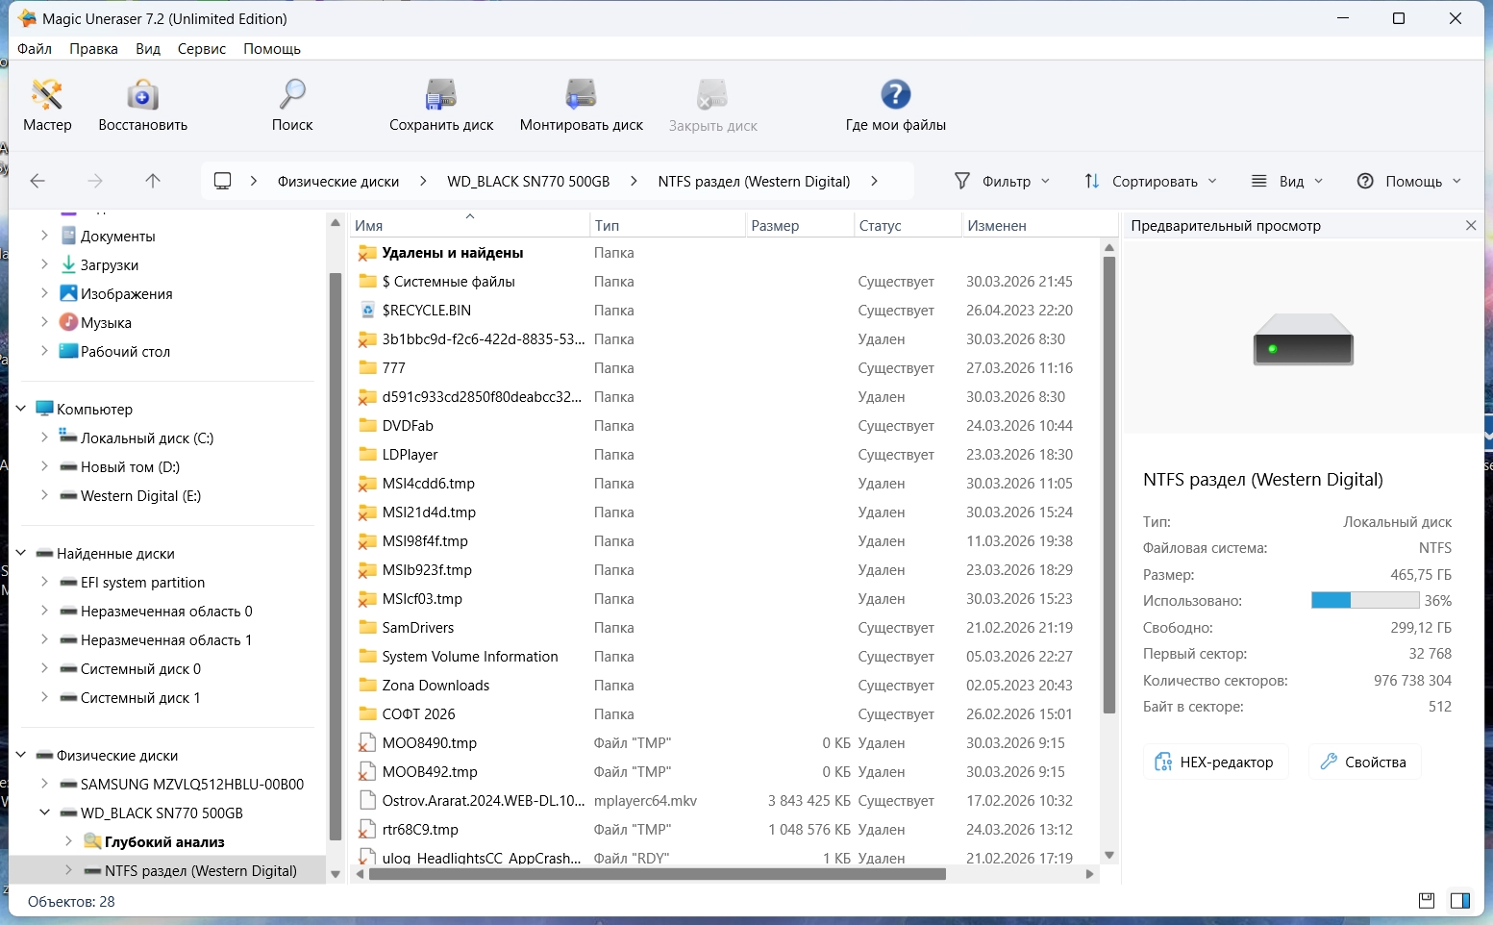
Task: Click WD_BLACK SN770 500GB in the breadcrumb
Action: click(529, 181)
